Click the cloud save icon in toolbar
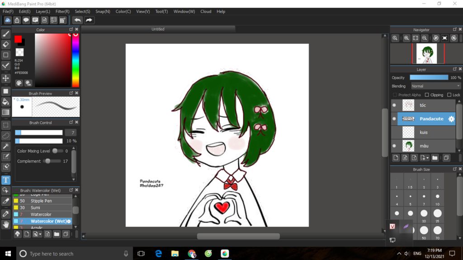Viewport: 463px width, 260px height. click(x=8, y=20)
